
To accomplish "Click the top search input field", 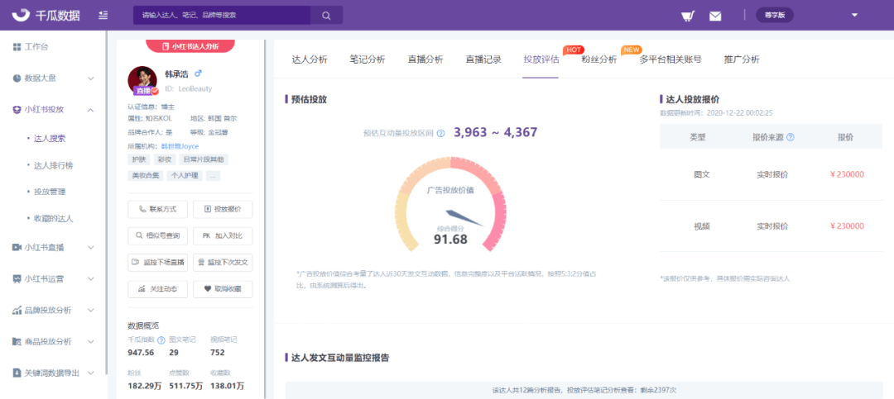I will click(222, 15).
